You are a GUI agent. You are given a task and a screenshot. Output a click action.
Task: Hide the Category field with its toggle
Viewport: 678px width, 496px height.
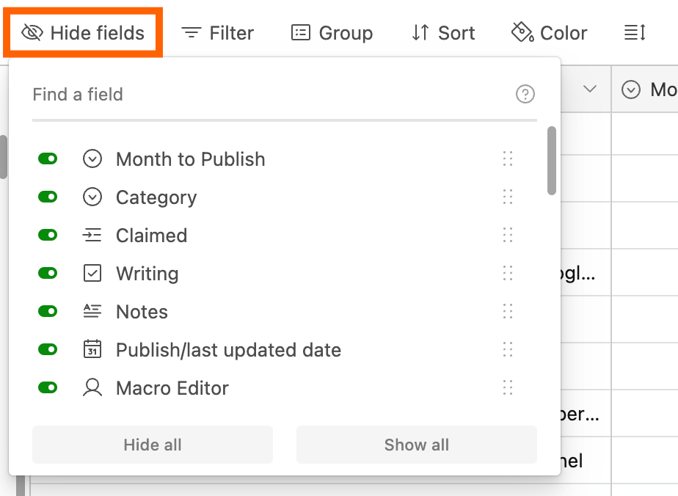tap(48, 197)
